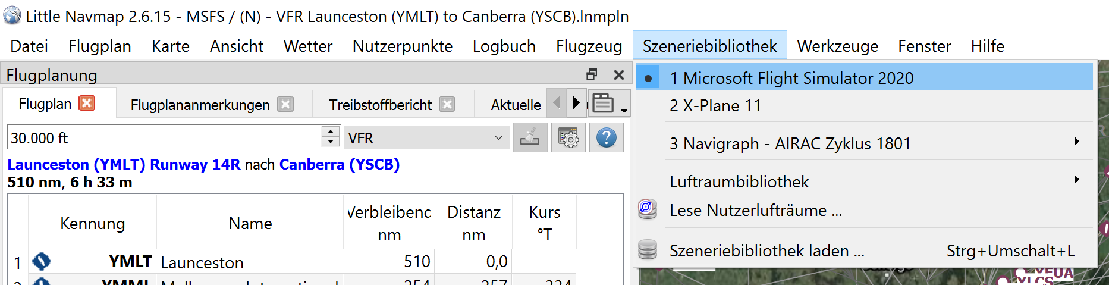The width and height of the screenshot is (1109, 285).
Task: Sort by the Name column header
Action: click(250, 224)
